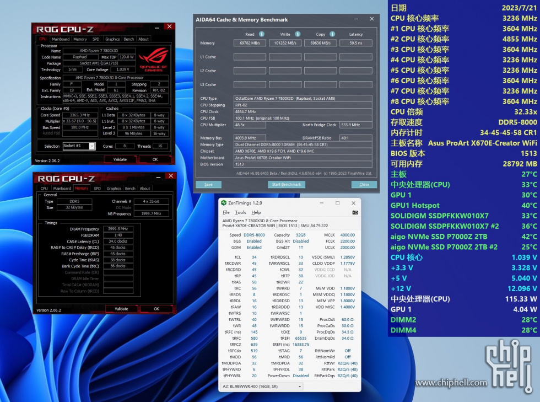540x402 pixels.
Task: Click the tREFI 65535 value in ZenTimings
Action: pos(301,338)
